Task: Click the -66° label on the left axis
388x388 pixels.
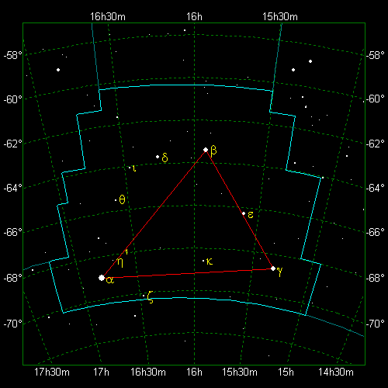Action: point(13,232)
